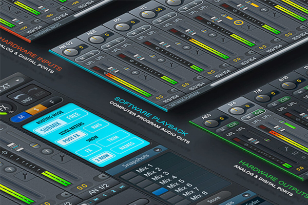Solo the Software Playback AN 1/2 channel

pos(92,53)
